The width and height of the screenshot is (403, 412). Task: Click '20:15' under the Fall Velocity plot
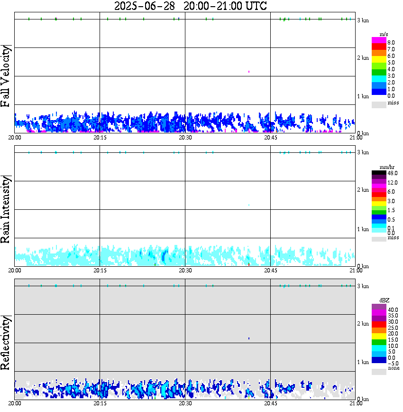[x=100, y=138]
